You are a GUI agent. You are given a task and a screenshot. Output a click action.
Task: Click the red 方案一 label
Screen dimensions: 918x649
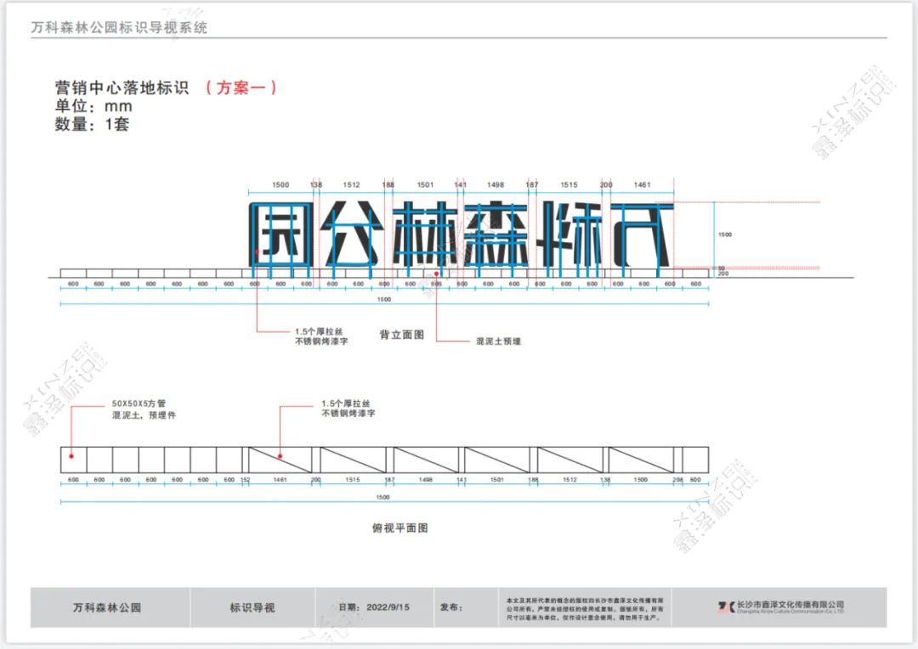point(241,87)
